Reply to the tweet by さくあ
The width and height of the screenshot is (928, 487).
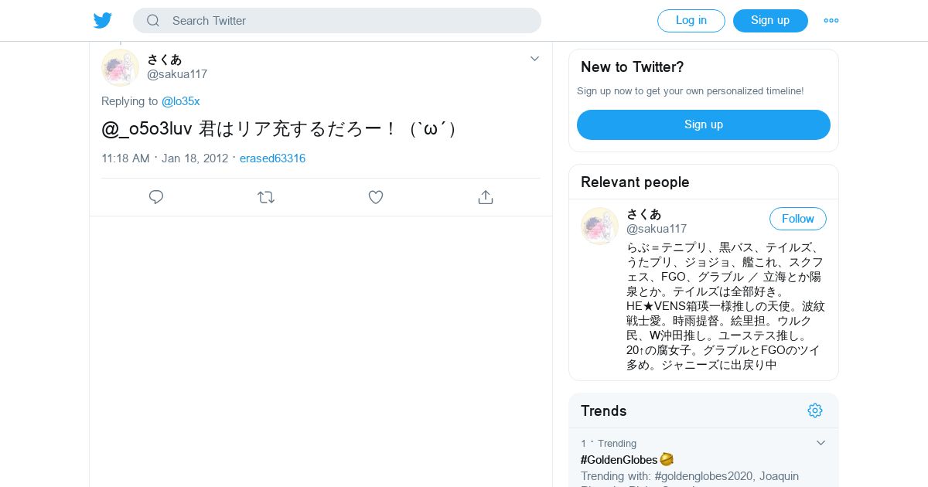[x=156, y=197]
